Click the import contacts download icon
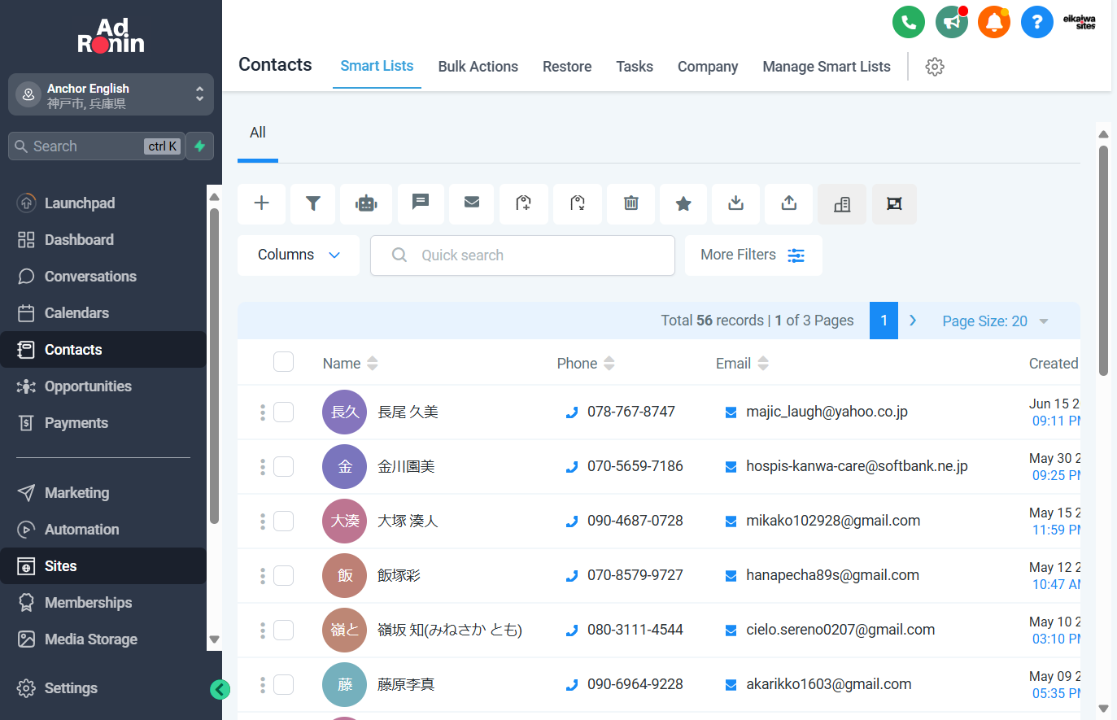Image resolution: width=1117 pixels, height=720 pixels. tap(736, 203)
